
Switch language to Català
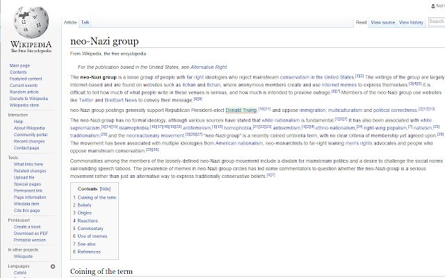[20, 272]
